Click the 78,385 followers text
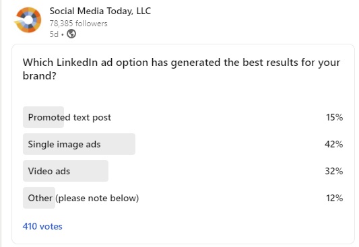The height and width of the screenshot is (247, 359). coord(78,24)
